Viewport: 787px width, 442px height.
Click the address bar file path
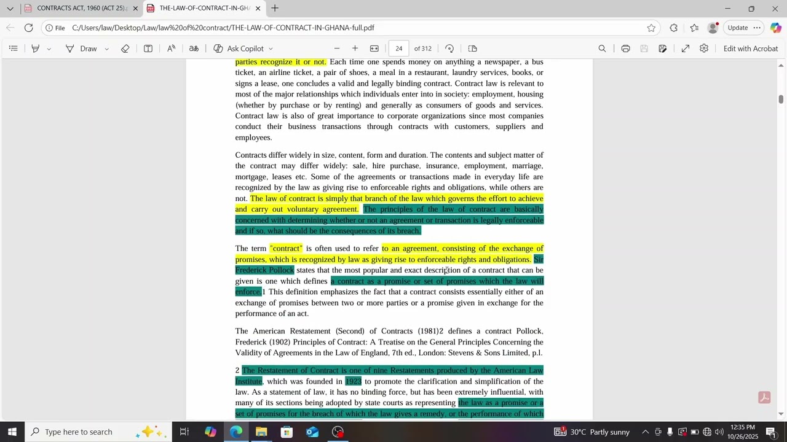[x=223, y=28]
